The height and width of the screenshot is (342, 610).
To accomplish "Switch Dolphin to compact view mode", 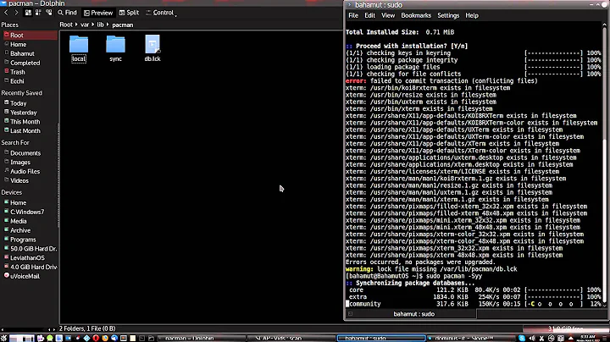I will pyautogui.click(x=38, y=13).
